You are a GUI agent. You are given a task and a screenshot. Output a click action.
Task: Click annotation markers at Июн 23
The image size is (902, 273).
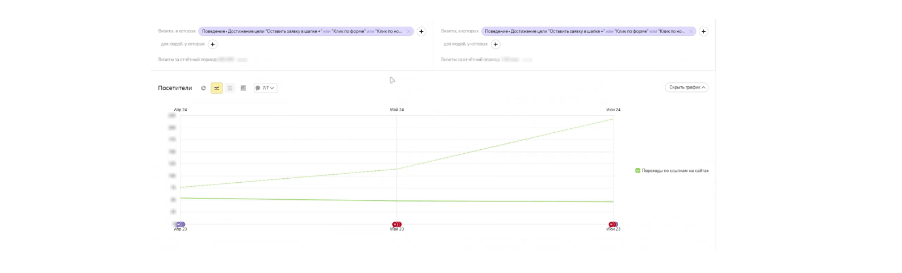click(613, 225)
